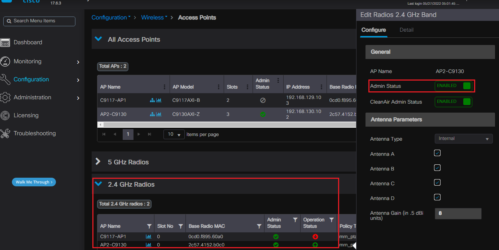The height and width of the screenshot is (250, 499).
Task: Click the green operation status icon for AP2-C9130
Action: pyautogui.click(x=315, y=245)
